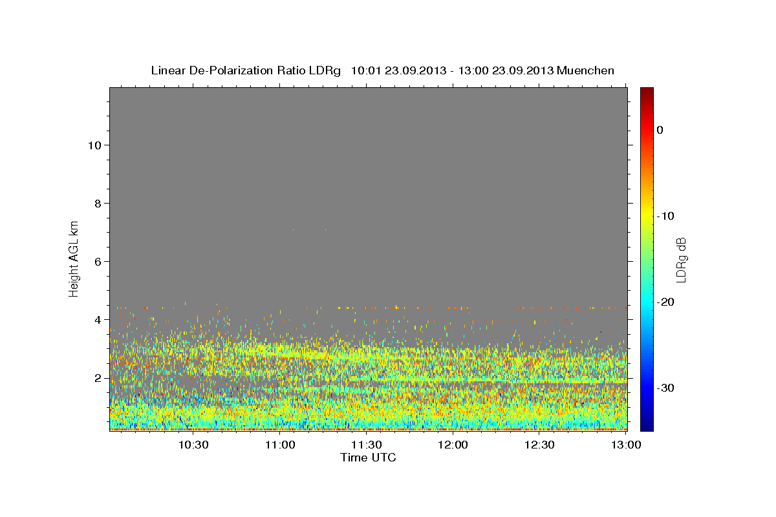The height and width of the screenshot is (517, 776).
Task: Click the 11:00 time tick label
Action: (x=280, y=445)
